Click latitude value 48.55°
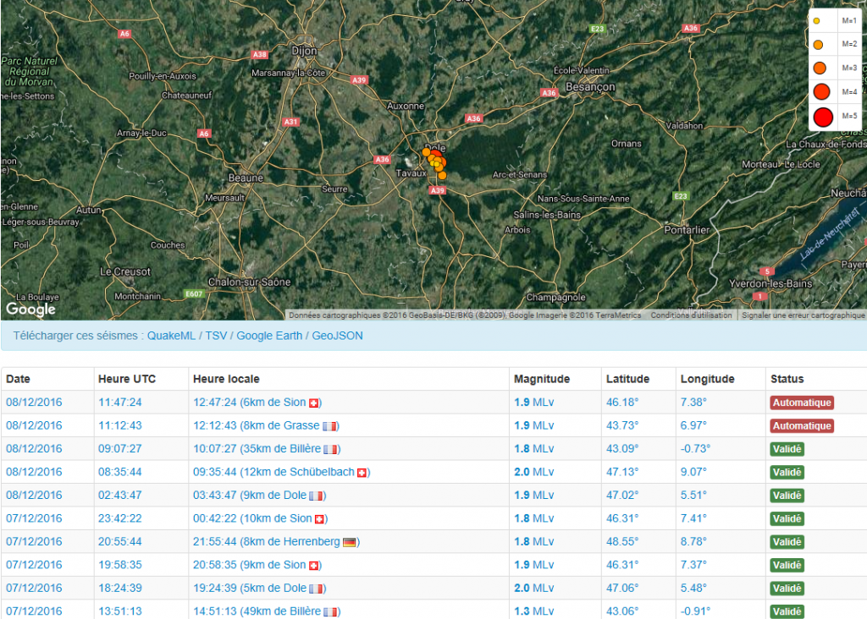 tap(622, 542)
